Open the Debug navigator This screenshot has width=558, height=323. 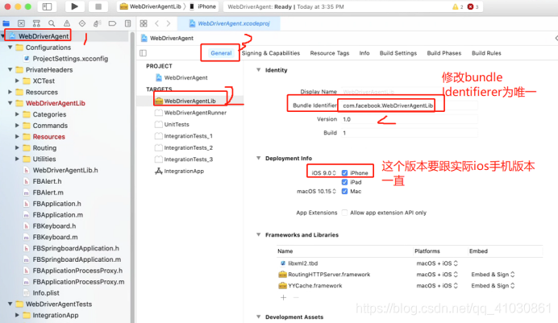tap(97, 23)
